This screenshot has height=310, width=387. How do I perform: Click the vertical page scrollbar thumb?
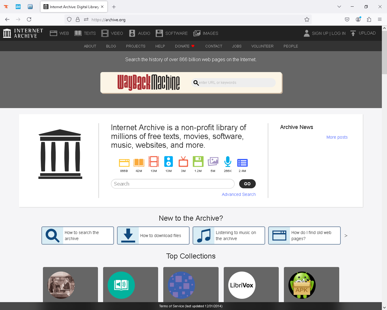[x=384, y=52]
